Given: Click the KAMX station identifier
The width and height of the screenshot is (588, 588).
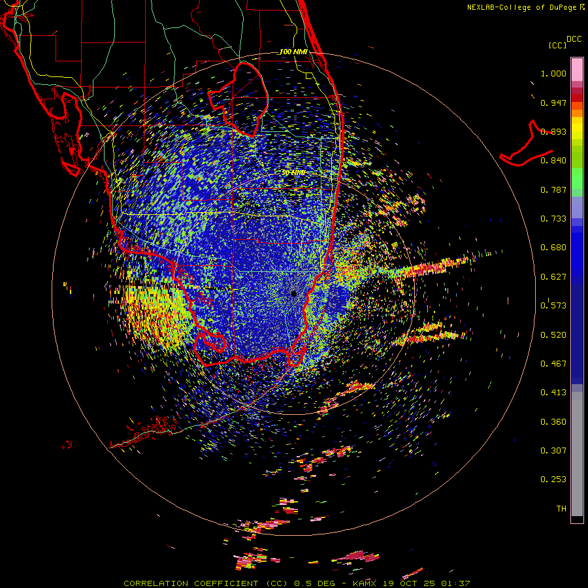Looking at the screenshot, I should click(364, 583).
